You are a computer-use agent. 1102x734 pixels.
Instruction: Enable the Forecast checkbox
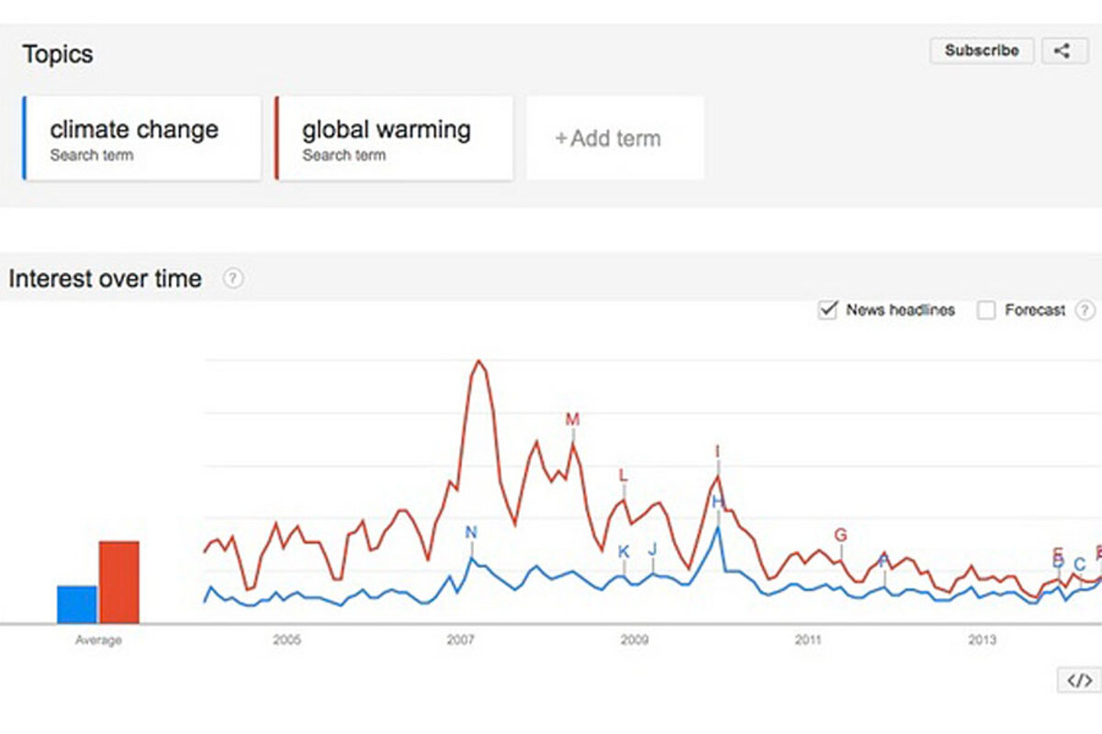tap(986, 310)
